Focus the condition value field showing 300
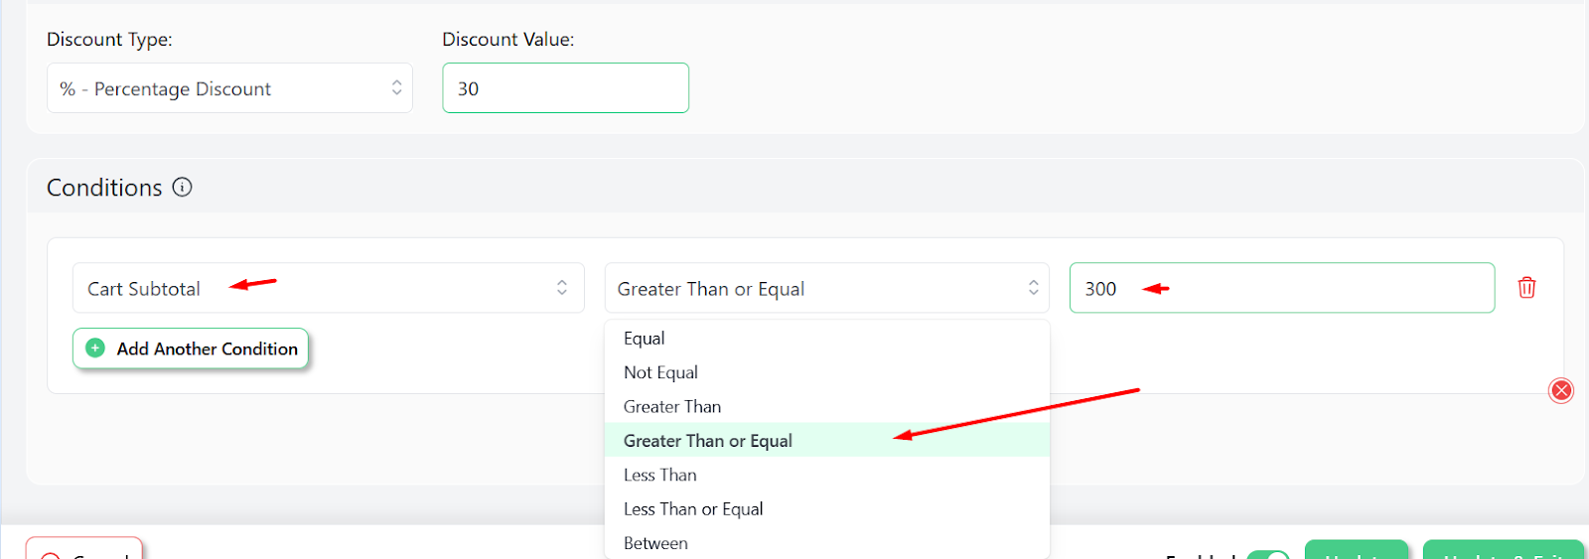The image size is (1589, 559). click(x=1281, y=288)
